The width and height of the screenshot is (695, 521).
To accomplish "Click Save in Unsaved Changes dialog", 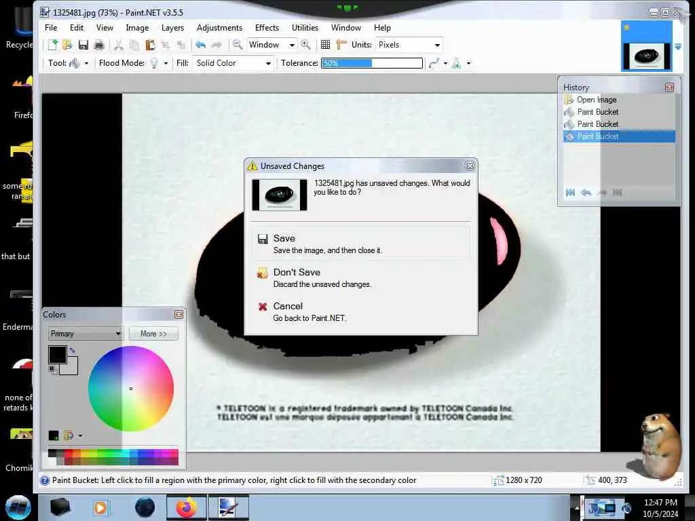I will 361,244.
